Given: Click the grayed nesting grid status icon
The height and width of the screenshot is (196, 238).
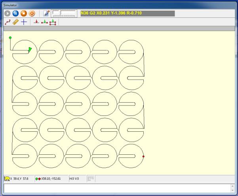Looking at the screenshot, I should tap(91, 179).
